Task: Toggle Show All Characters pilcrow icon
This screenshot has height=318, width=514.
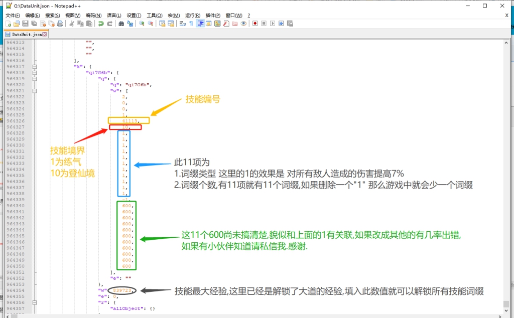Action: click(x=191, y=24)
